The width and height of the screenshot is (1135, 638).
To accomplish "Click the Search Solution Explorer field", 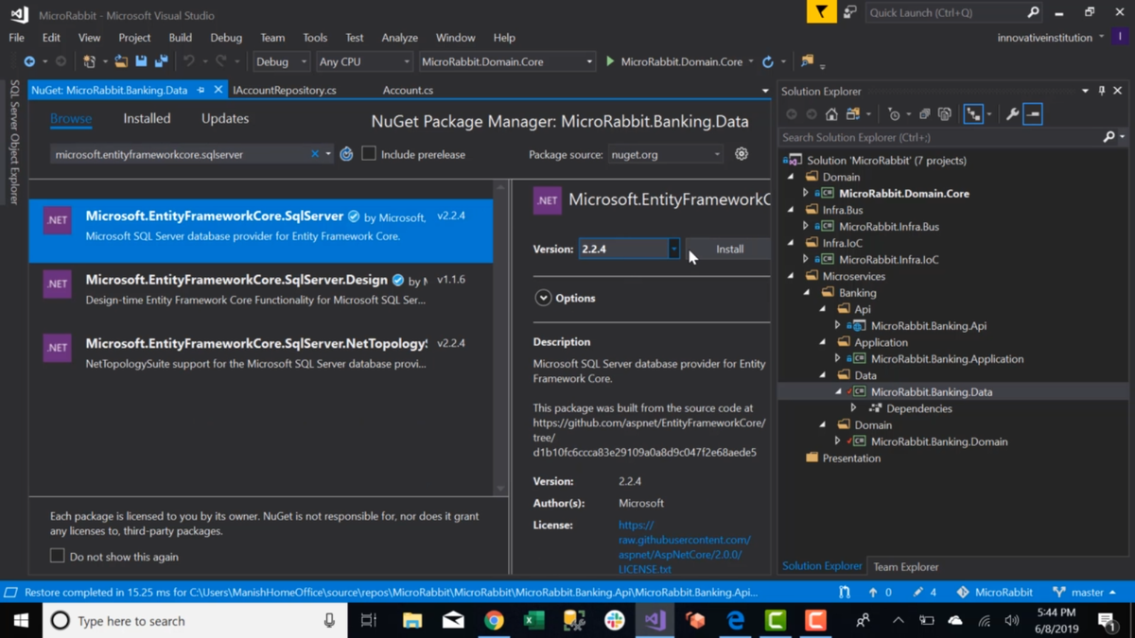I will click(x=940, y=137).
